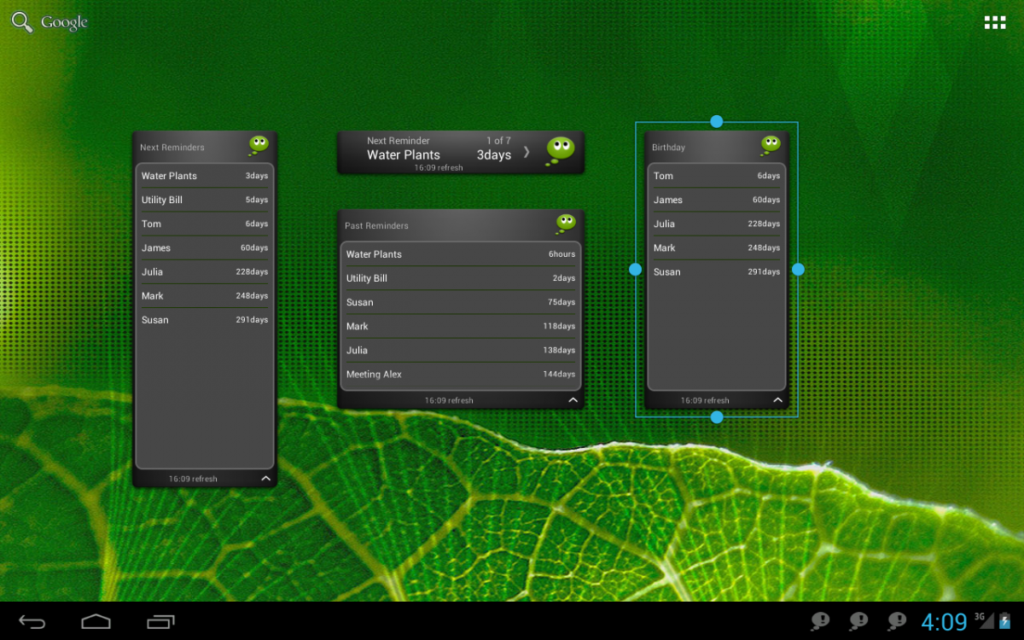
Task: Open the Google search icon
Action: coord(22,22)
